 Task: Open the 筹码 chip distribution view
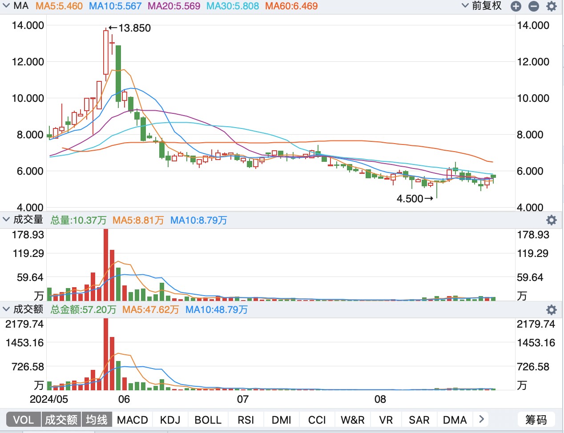536,420
